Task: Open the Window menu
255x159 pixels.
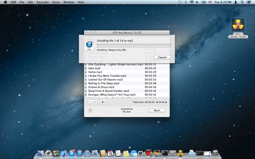Action: coord(69,2)
